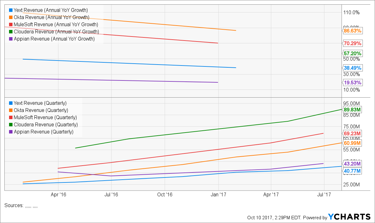Screen dimensions: 375x223
Task: Click the blue Yext YoY Growth legend swatch
Action: pyautogui.click(x=11, y=10)
